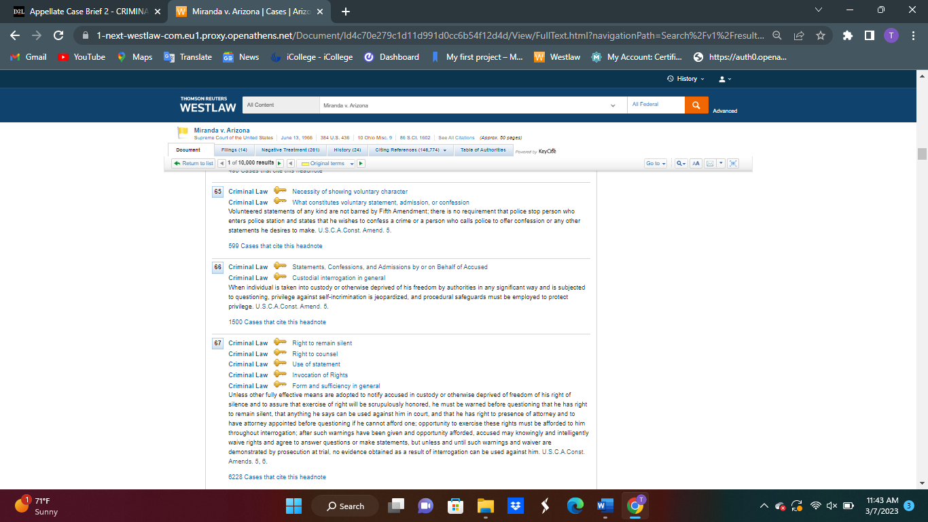
Task: Open 1500 Cases that cite this headnote
Action: point(277,322)
